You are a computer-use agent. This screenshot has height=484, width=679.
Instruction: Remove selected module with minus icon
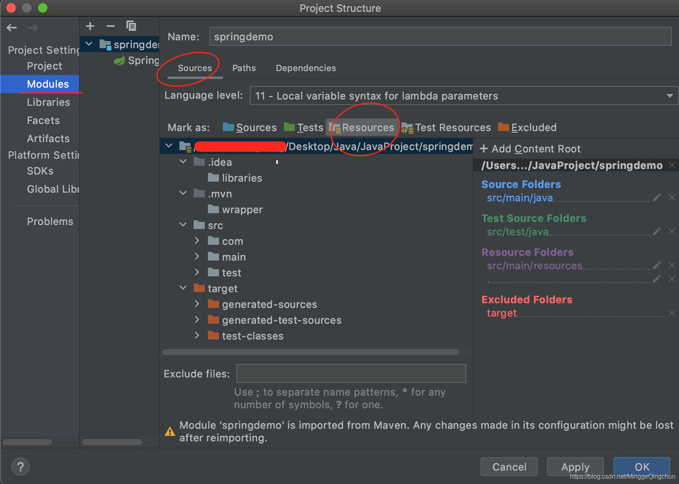tap(111, 26)
